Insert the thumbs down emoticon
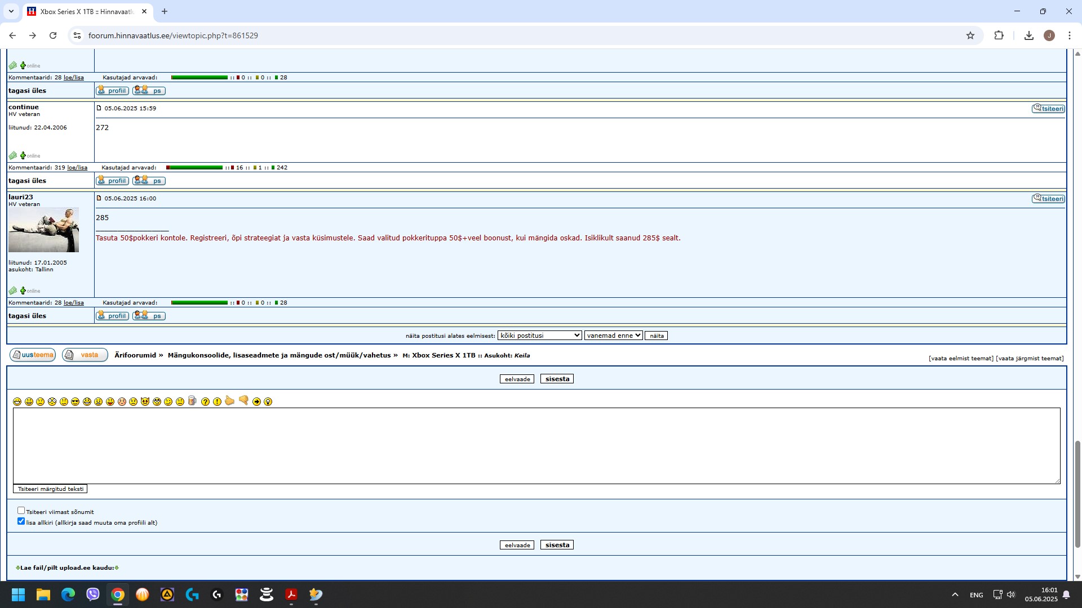The width and height of the screenshot is (1082, 608). coord(243,400)
